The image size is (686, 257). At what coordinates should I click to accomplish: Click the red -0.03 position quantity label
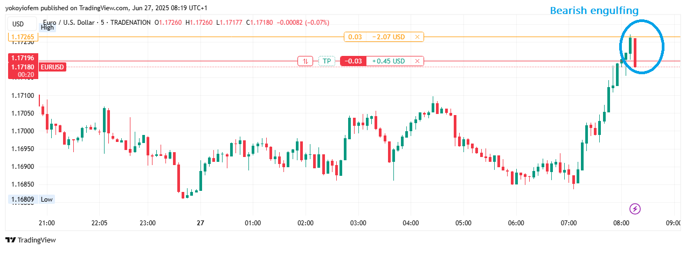tap(354, 61)
